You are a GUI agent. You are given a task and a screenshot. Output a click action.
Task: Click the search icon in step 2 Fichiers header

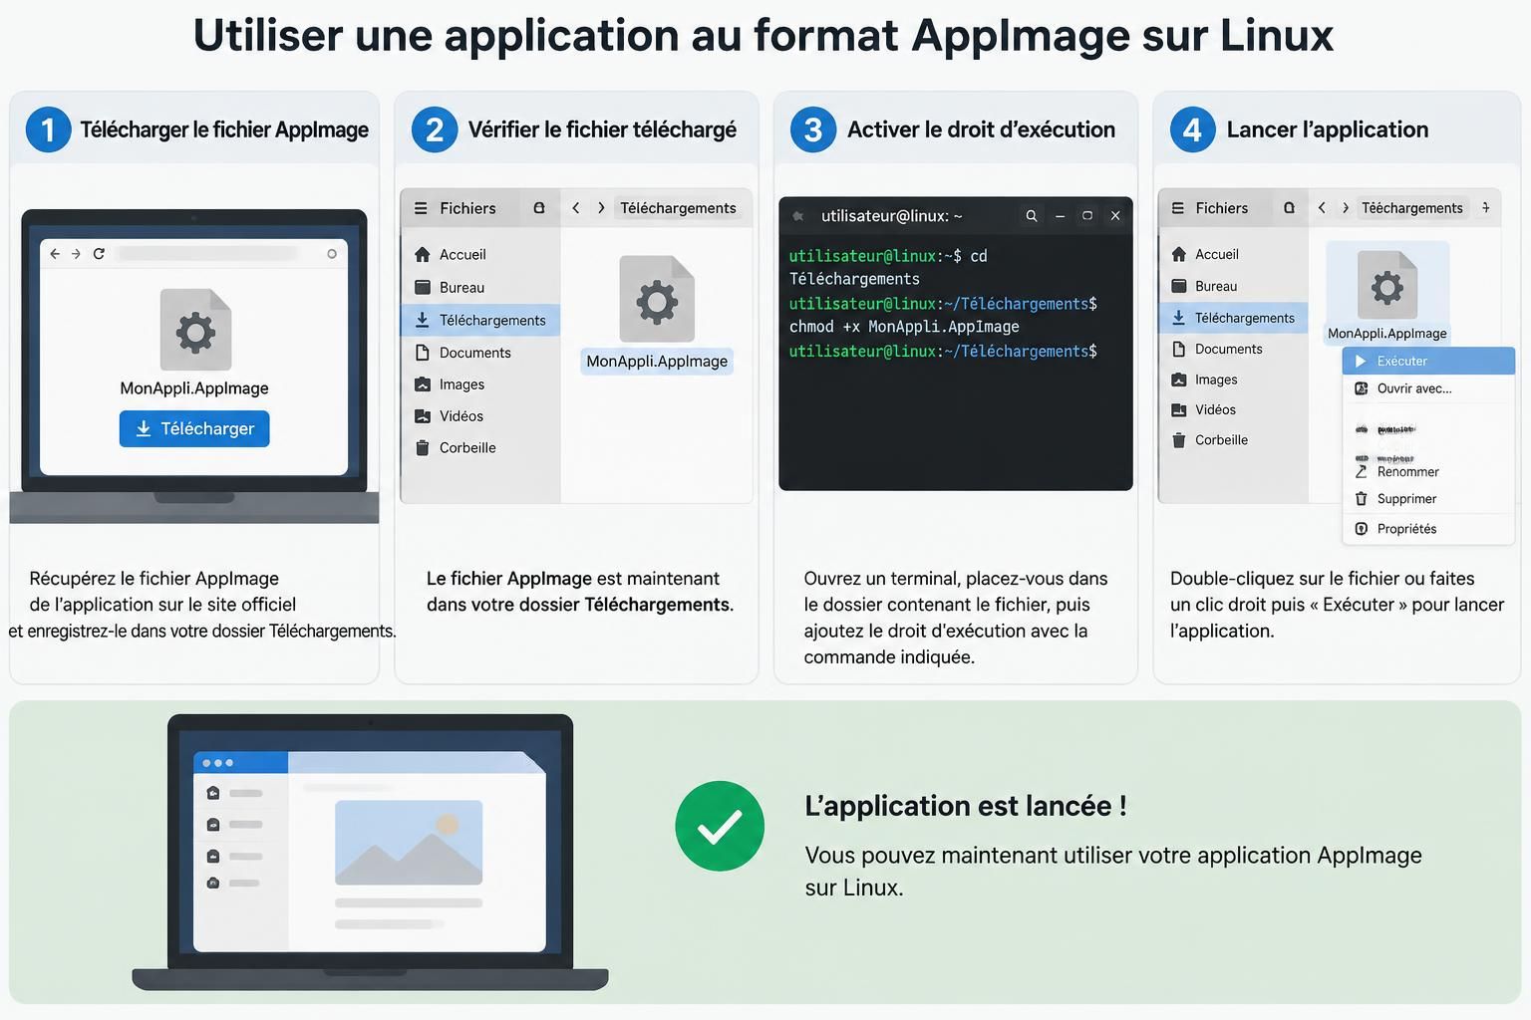tap(539, 208)
